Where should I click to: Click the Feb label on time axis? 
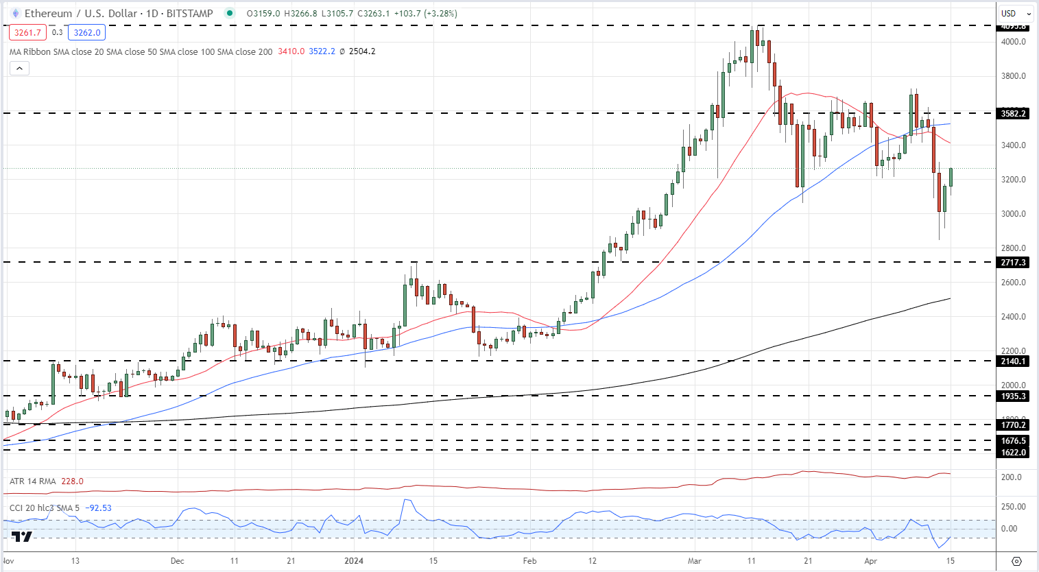coord(529,560)
